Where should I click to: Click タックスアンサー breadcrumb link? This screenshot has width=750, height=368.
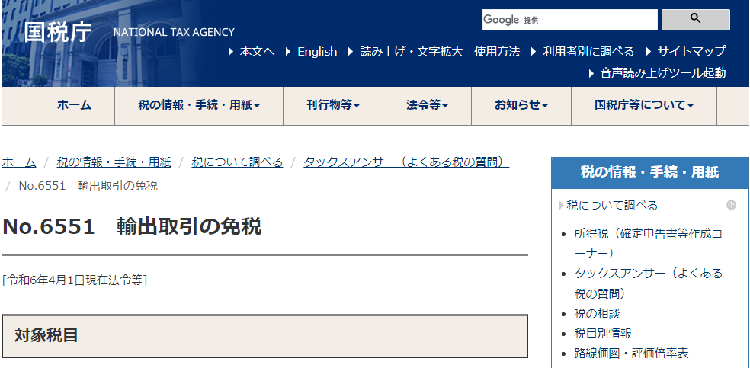(406, 162)
